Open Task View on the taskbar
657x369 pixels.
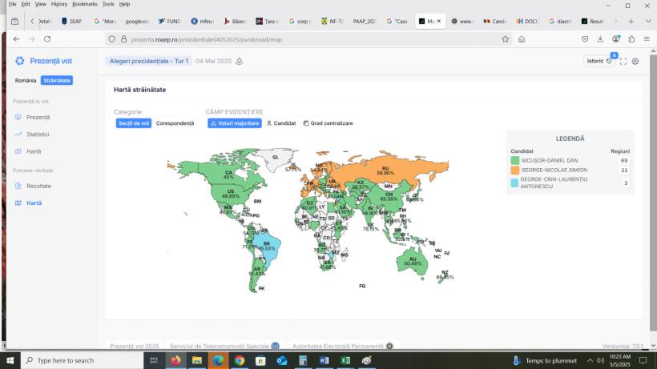click(x=154, y=360)
